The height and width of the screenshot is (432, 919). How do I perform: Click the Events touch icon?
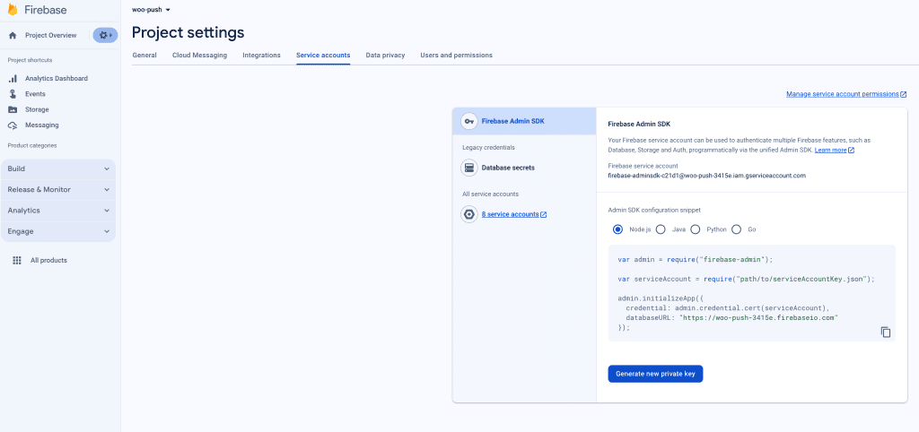click(13, 93)
